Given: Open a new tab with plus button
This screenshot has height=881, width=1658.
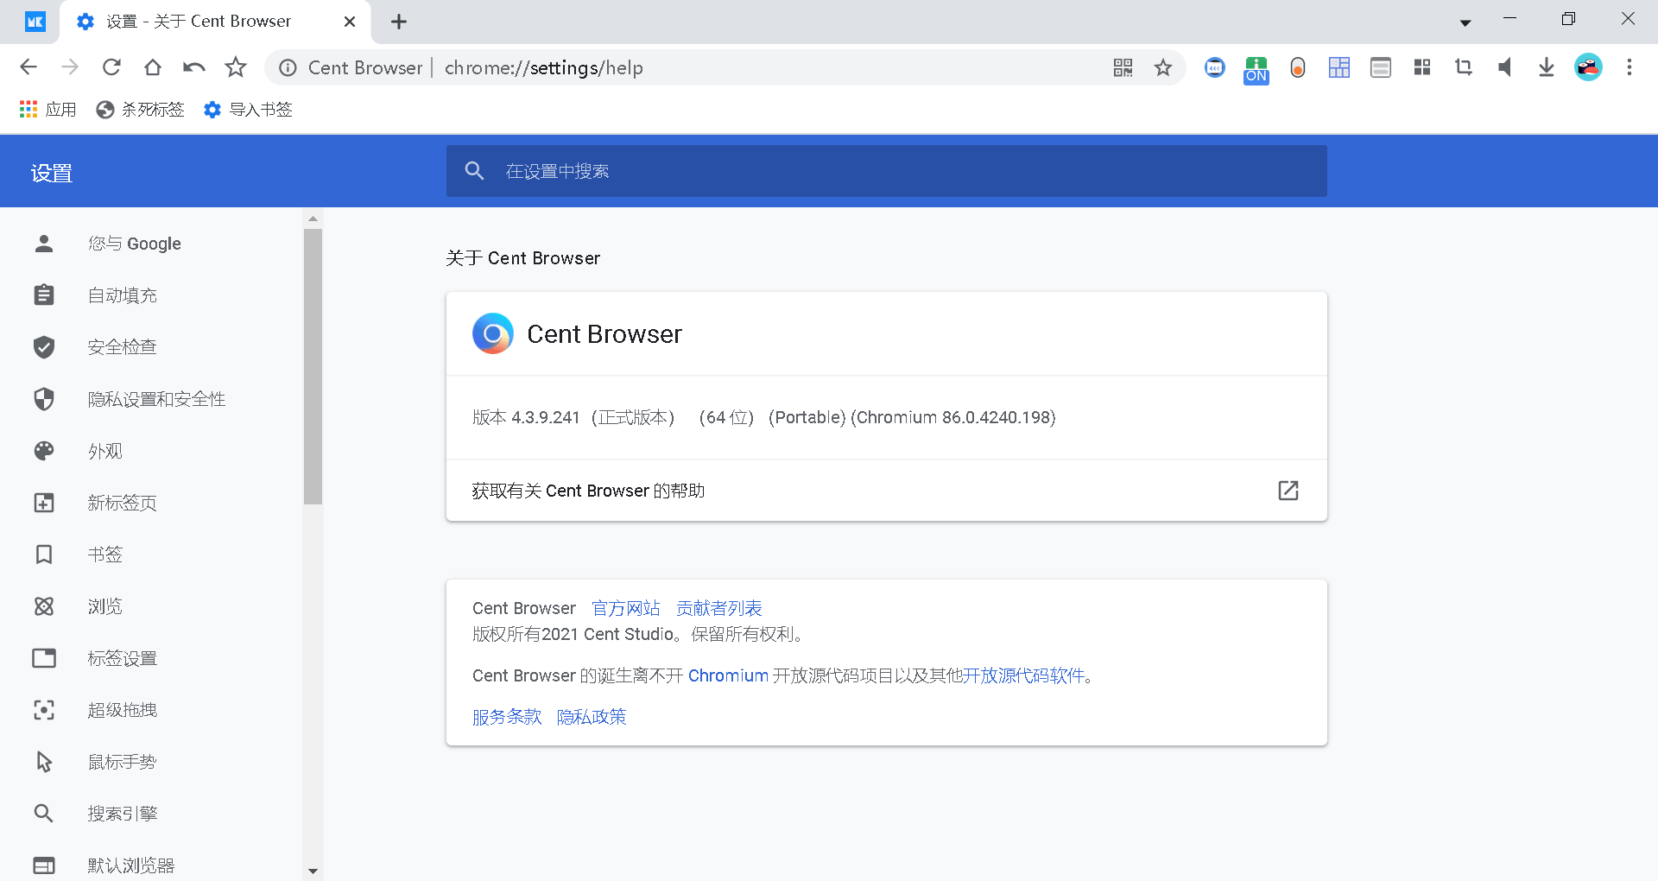Looking at the screenshot, I should pyautogui.click(x=399, y=22).
